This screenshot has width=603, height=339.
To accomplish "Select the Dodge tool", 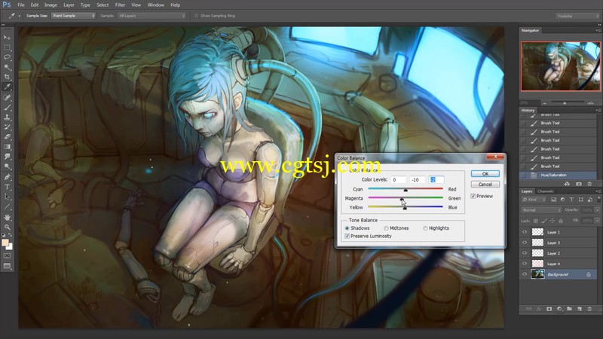I will tap(7, 166).
